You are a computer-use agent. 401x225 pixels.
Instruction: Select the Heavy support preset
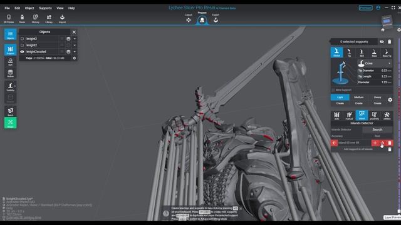(377, 97)
